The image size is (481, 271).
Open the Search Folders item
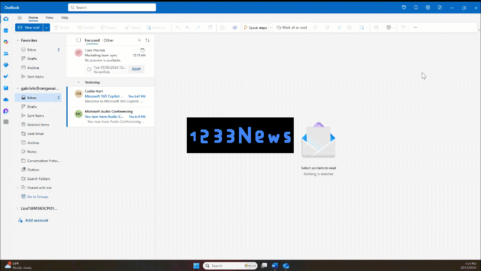38,179
